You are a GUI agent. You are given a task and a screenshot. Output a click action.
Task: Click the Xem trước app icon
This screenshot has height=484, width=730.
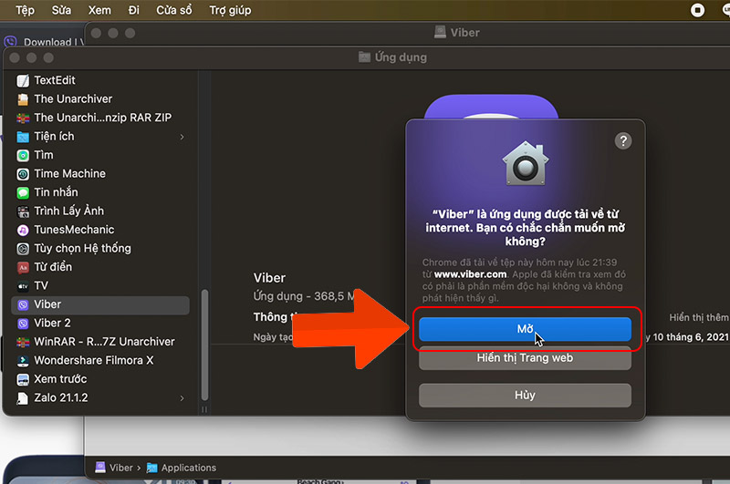pyautogui.click(x=23, y=380)
